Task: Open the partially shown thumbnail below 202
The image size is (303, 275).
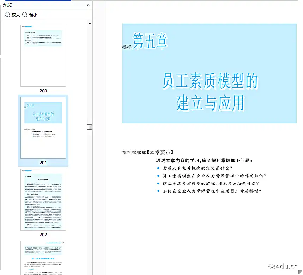Action: pos(43,258)
